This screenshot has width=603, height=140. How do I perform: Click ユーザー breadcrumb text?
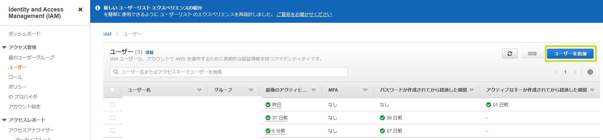click(x=132, y=34)
